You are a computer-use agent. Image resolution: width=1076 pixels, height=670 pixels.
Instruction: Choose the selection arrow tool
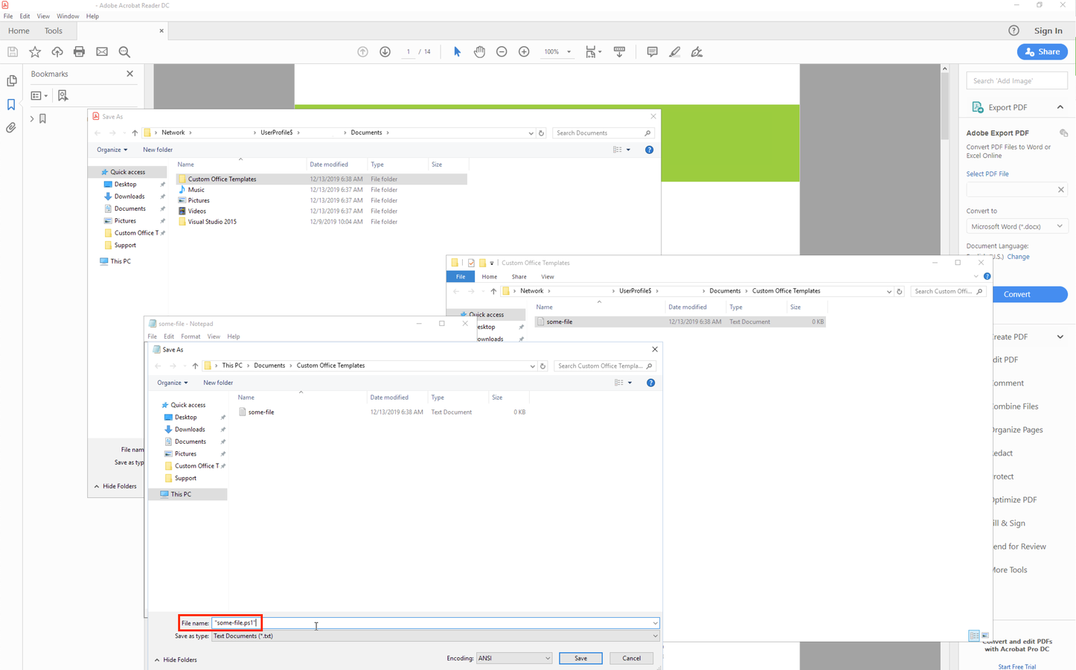(x=457, y=51)
